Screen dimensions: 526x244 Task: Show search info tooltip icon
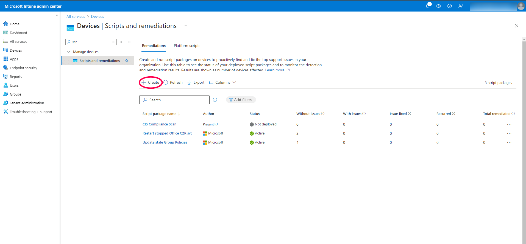click(215, 100)
